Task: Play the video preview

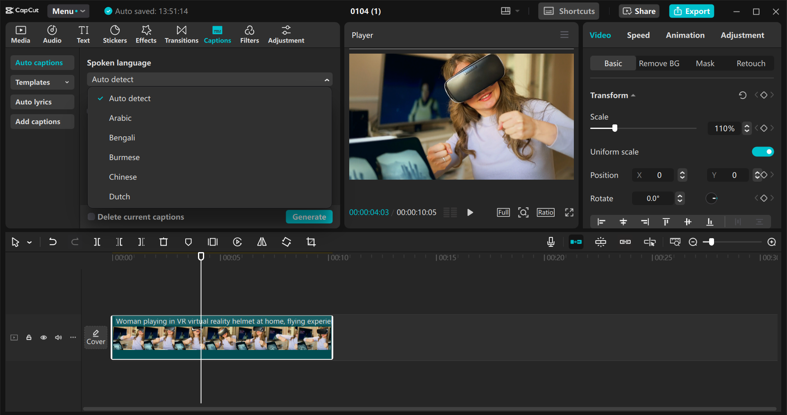Action: 470,212
